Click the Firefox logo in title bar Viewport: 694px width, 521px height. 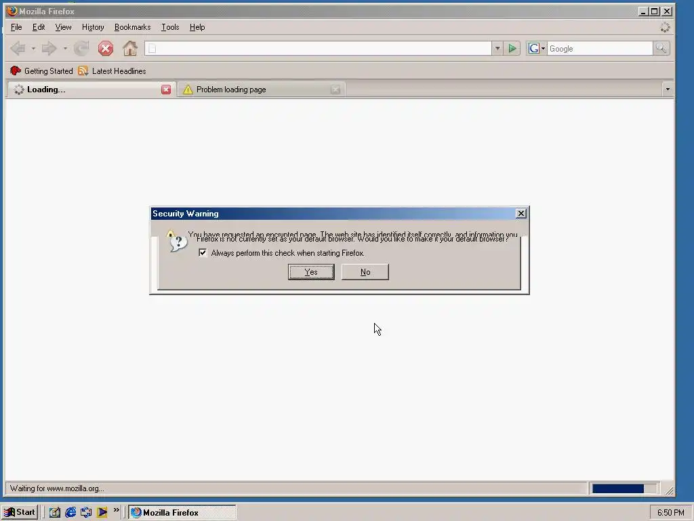tap(12, 11)
